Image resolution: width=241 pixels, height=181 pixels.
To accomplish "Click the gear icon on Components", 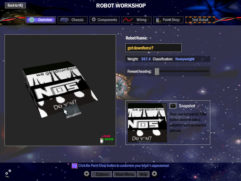I will pyautogui.click(x=94, y=20).
